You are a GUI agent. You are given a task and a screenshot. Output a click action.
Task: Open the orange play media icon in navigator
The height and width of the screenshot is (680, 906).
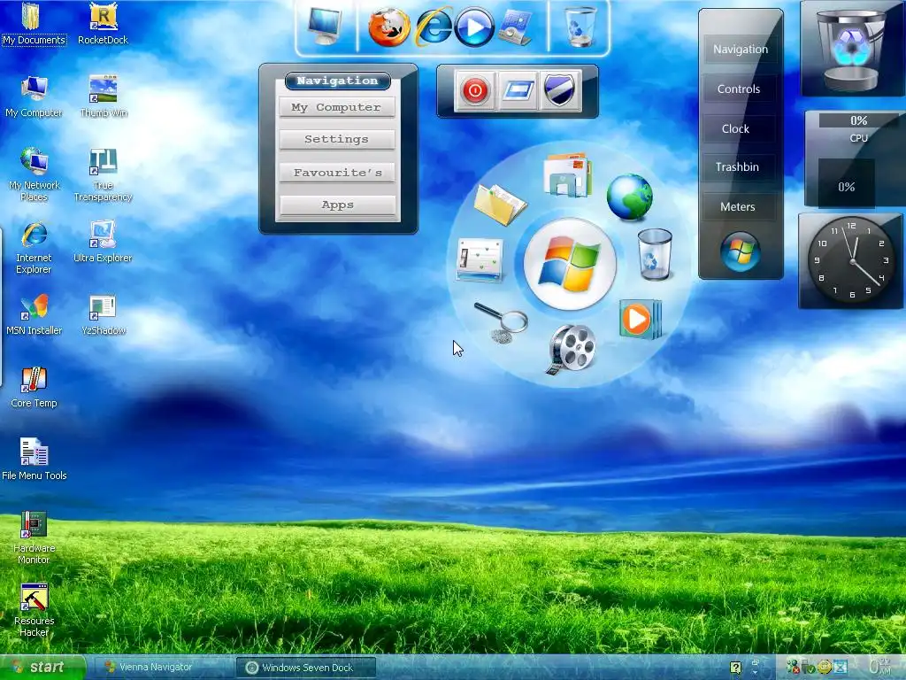pos(641,319)
